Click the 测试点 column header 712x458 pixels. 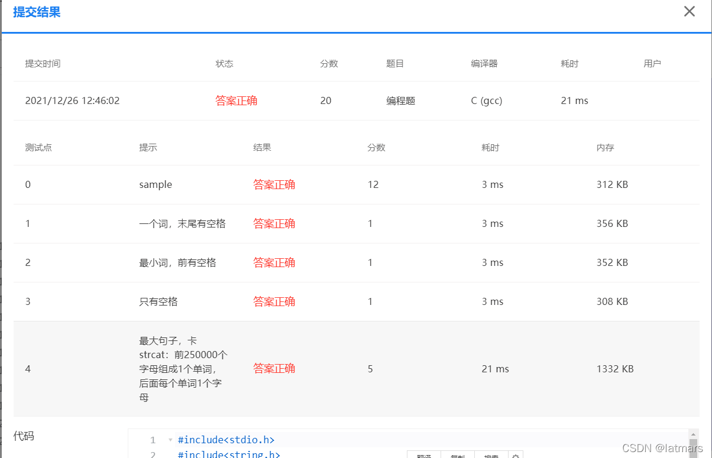(x=38, y=148)
